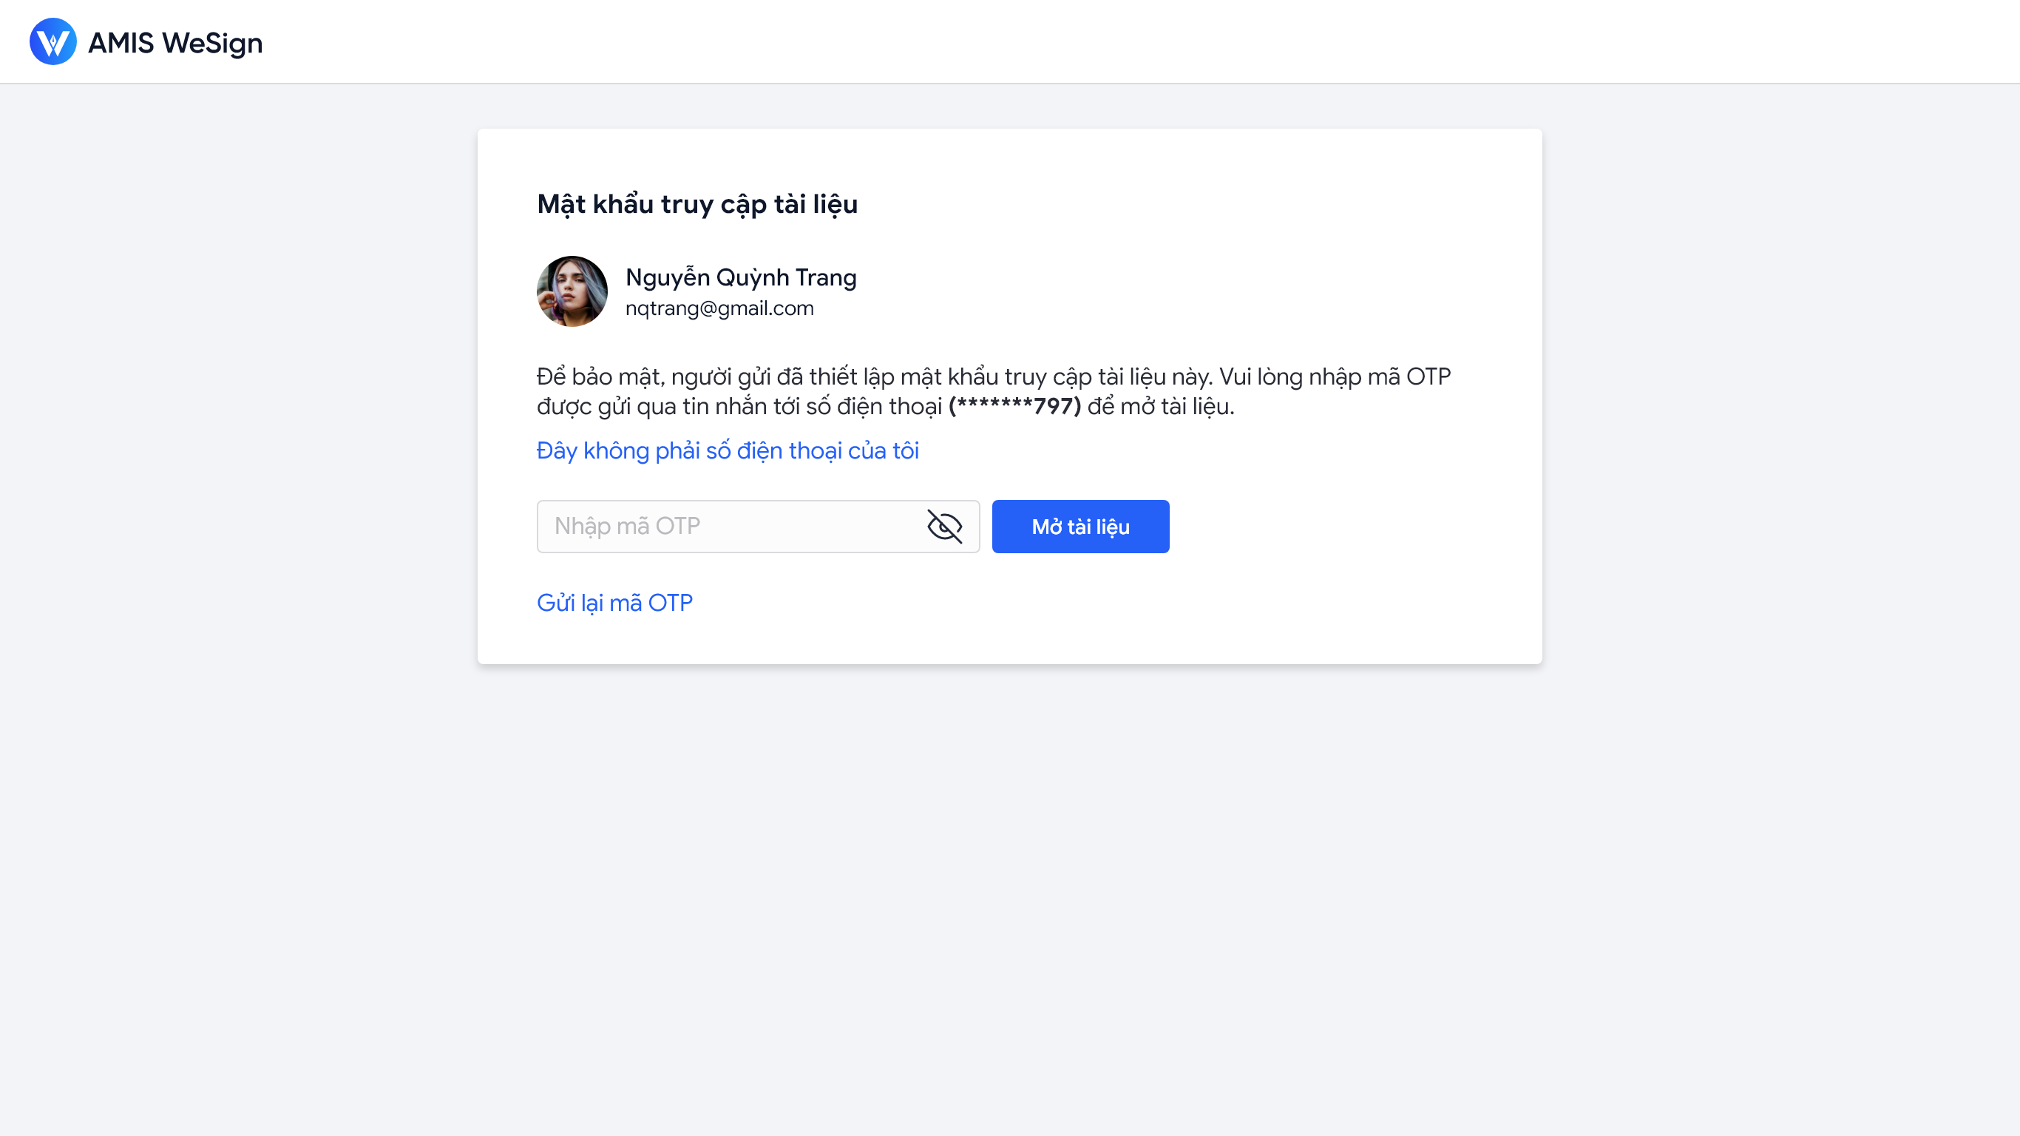Click Nguyễn Quỳnh Trang's avatar photo
Image resolution: width=2020 pixels, height=1136 pixels.
tap(572, 291)
